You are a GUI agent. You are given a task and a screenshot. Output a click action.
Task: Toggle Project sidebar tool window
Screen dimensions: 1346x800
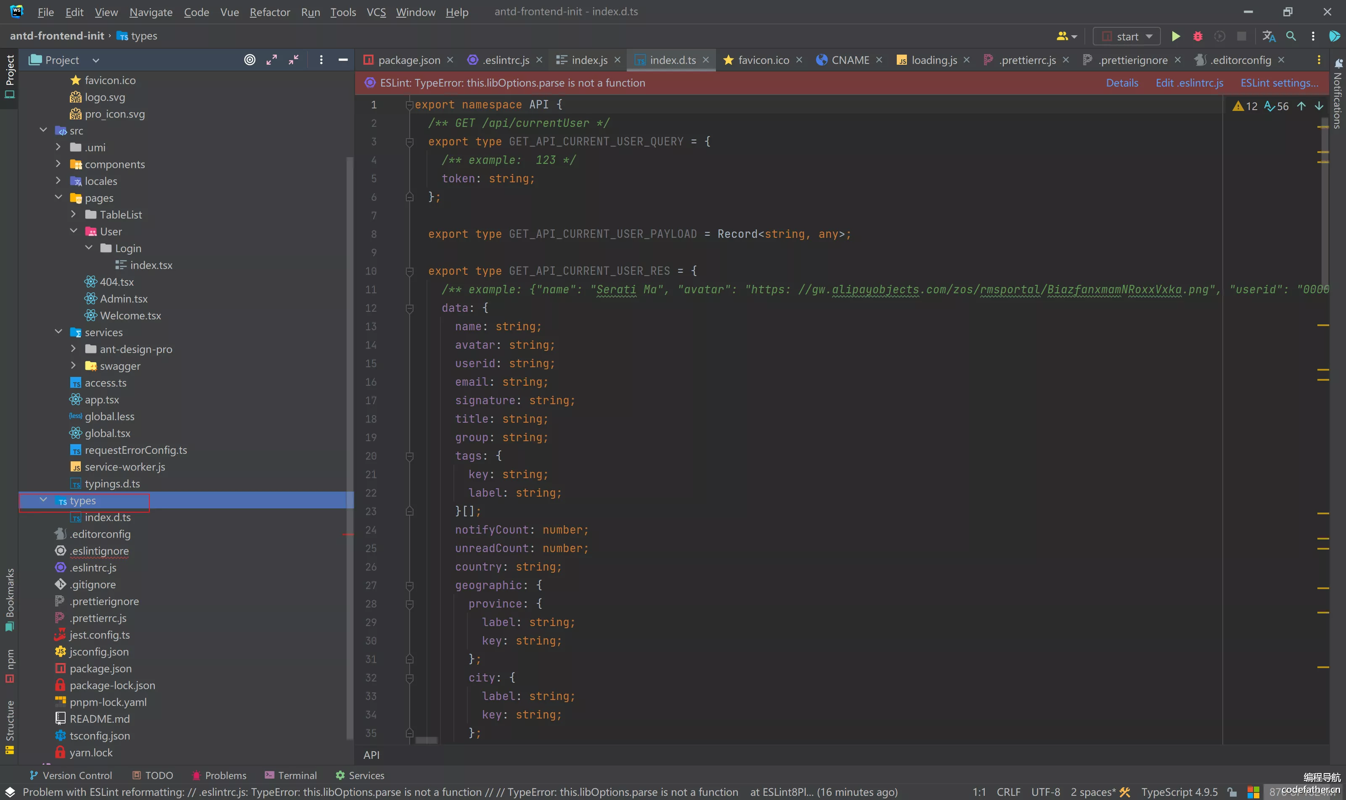coord(10,78)
